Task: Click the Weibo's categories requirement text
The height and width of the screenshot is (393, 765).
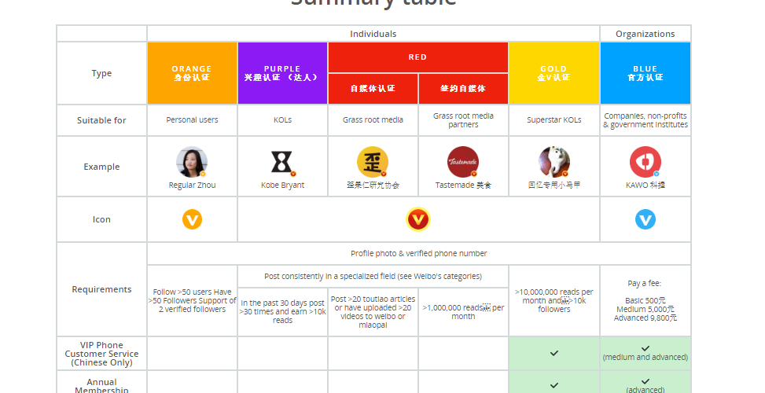Action: click(373, 277)
